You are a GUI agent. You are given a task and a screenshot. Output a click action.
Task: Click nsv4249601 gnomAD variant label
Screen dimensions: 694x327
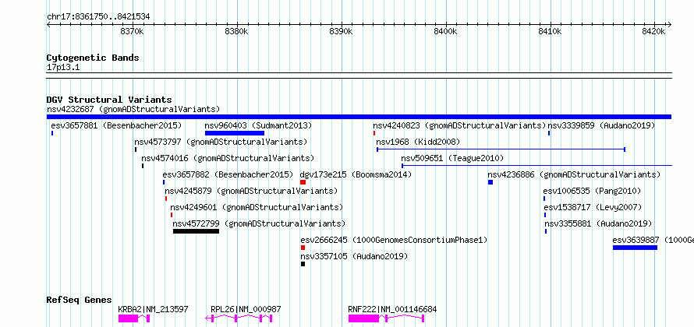(x=257, y=207)
